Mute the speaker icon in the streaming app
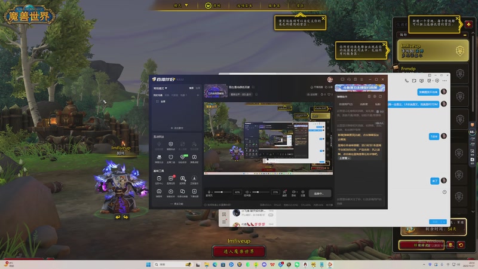 [247, 192]
